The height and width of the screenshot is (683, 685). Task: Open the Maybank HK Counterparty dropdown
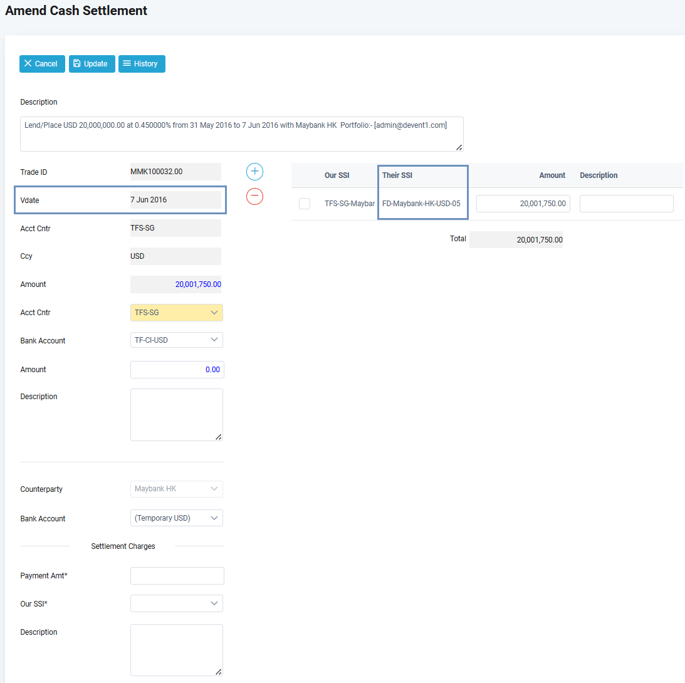pos(177,489)
